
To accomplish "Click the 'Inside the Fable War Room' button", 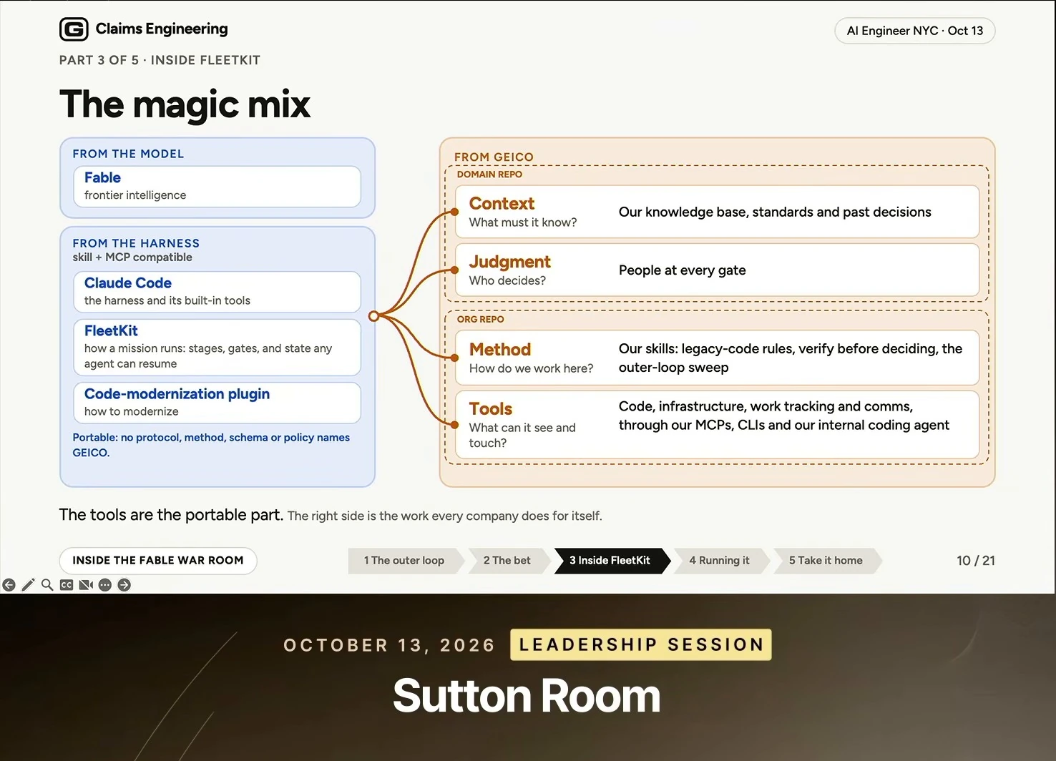I will click(158, 561).
